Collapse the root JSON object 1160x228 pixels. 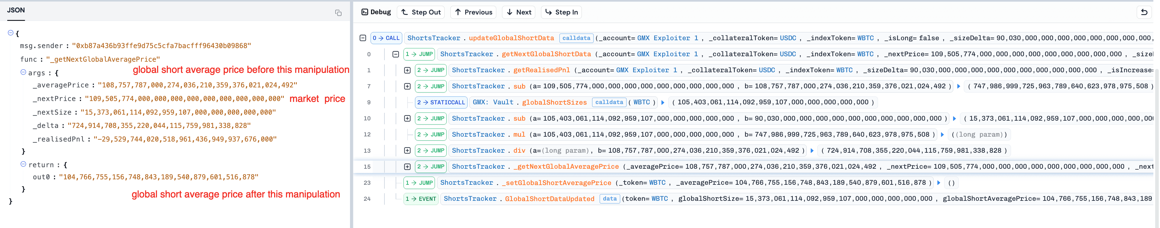(x=11, y=33)
